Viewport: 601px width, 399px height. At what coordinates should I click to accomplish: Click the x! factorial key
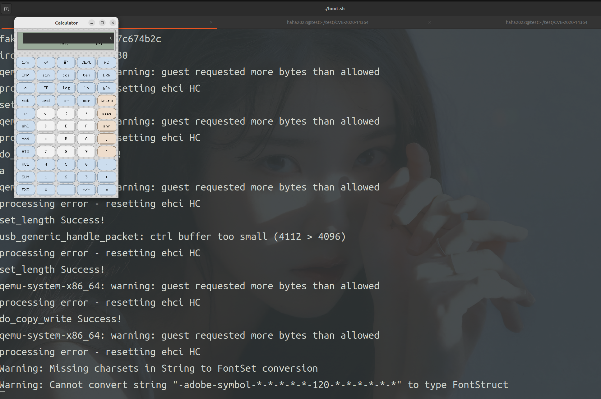(46, 113)
